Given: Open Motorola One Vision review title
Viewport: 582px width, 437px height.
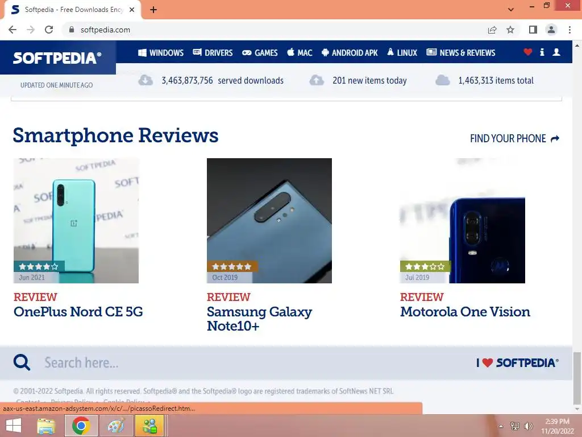Looking at the screenshot, I should [x=465, y=312].
